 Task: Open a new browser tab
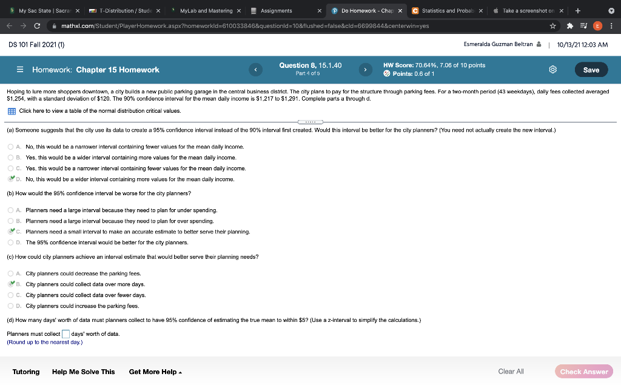[x=578, y=11]
